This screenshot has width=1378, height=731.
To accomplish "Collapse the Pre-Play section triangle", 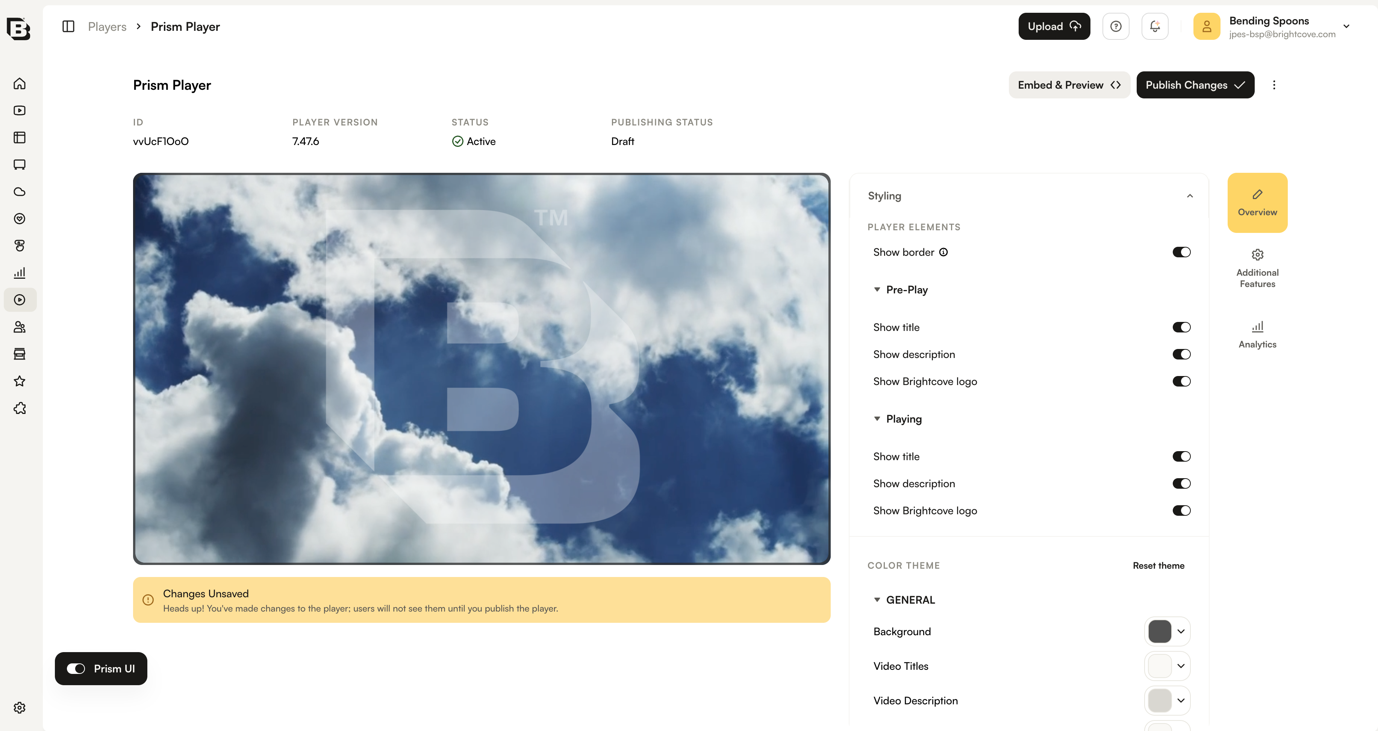I will coord(877,289).
